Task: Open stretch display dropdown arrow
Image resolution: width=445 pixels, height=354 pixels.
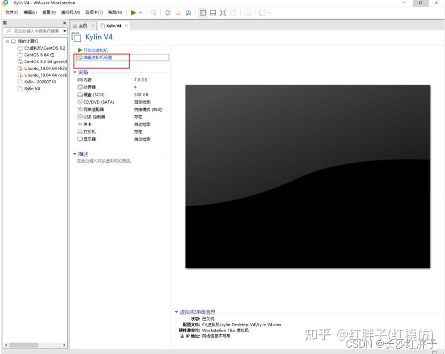Action: point(269,12)
